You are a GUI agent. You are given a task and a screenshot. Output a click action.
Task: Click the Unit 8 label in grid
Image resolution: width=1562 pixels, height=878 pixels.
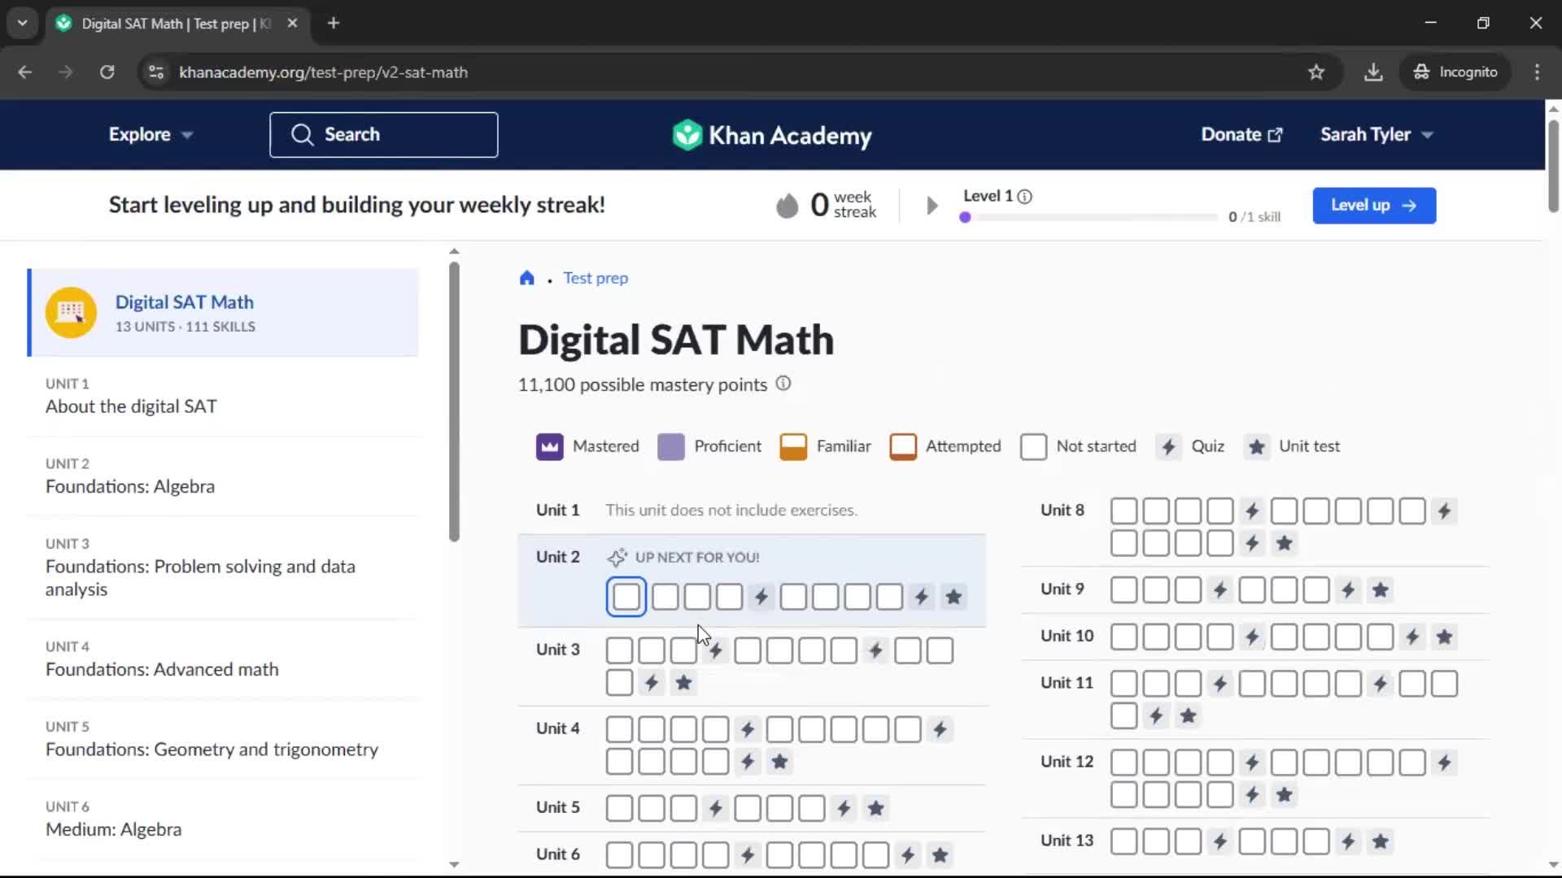pos(1062,511)
